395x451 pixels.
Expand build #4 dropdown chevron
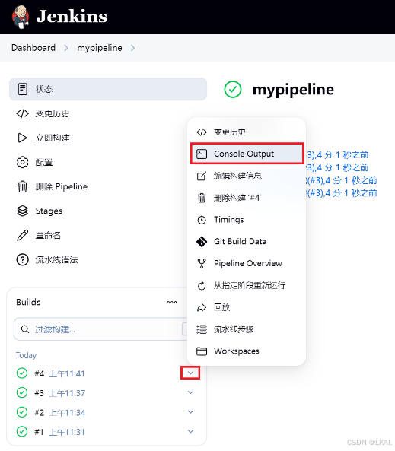(190, 373)
